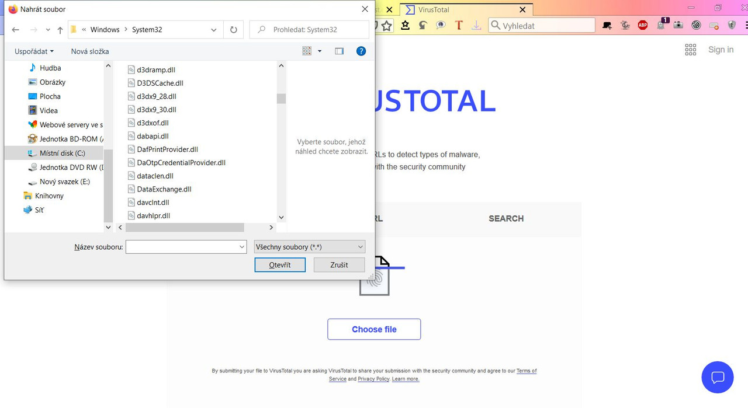Click the speech bubble extension icon
Viewport: 748px width, 408px height.
coord(441,25)
